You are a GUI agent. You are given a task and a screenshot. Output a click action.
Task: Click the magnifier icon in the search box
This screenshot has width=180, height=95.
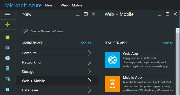[26, 31]
